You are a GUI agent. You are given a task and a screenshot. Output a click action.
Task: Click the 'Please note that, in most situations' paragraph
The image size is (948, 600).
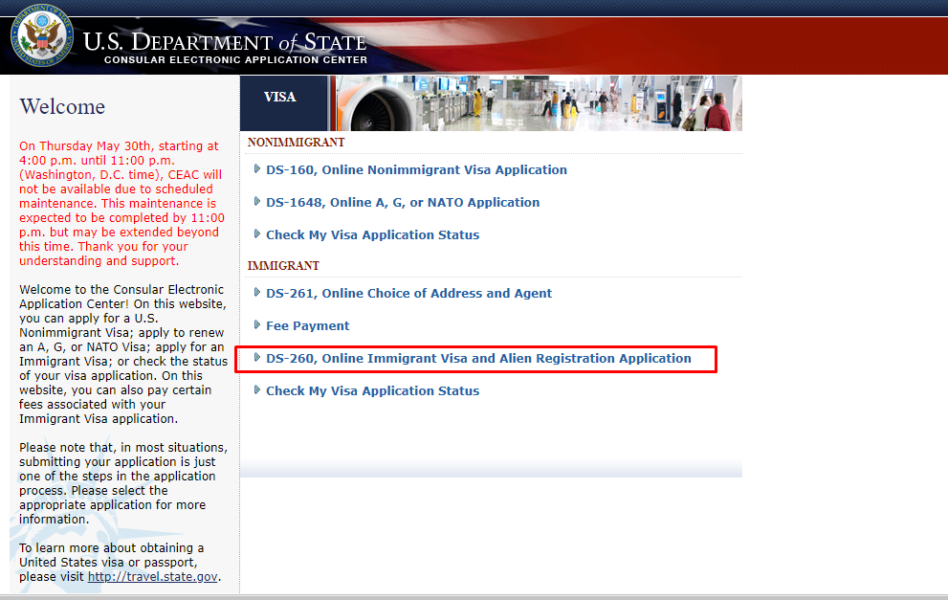coord(123,483)
